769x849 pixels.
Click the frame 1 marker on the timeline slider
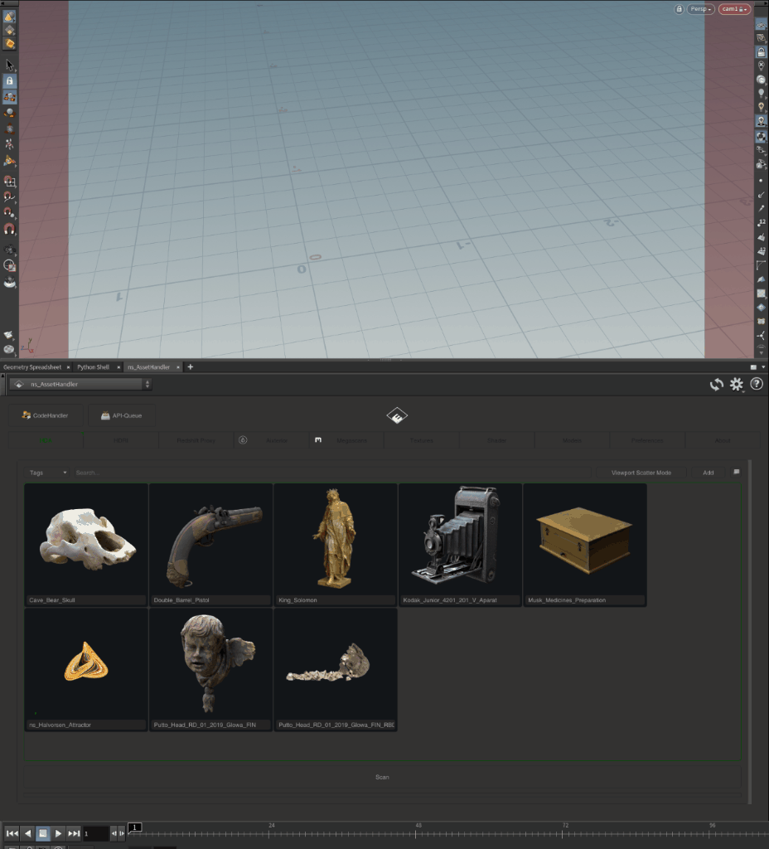134,827
